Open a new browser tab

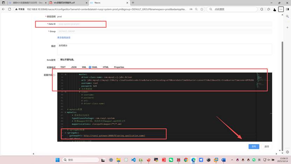[133, 3]
